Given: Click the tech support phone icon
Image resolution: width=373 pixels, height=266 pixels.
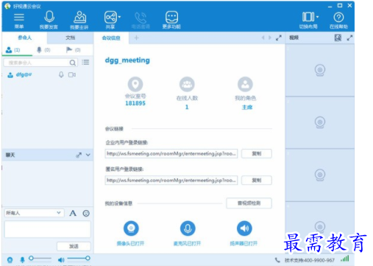Looking at the screenshot, I should coord(277,260).
